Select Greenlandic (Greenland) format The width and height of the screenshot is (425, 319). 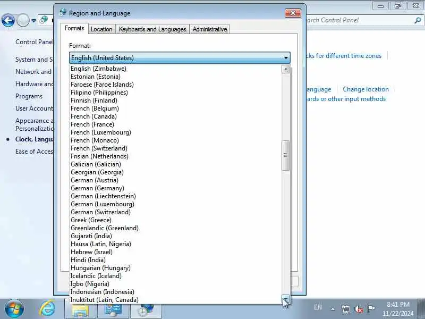[176, 228]
